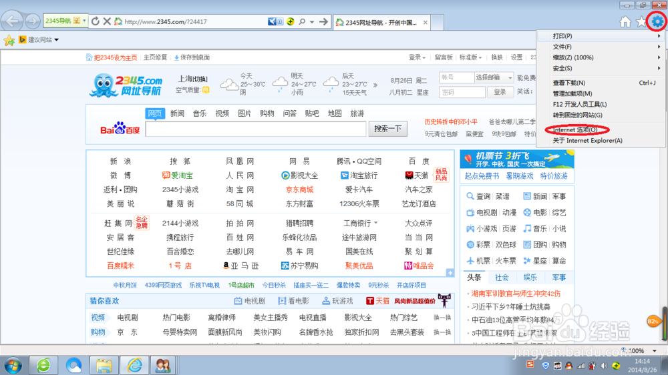Screen dimensions: 668x375
Task: Click the address bar search magnifier icon
Action: pyautogui.click(x=302, y=21)
